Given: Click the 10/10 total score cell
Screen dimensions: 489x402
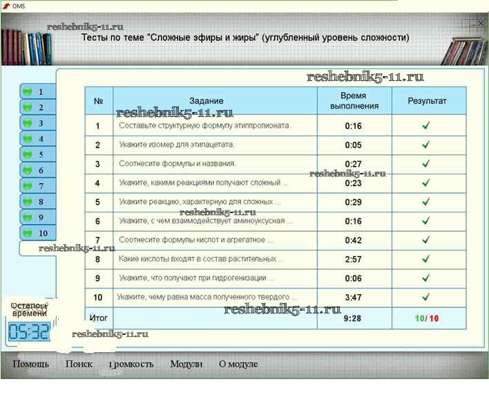Looking at the screenshot, I should tap(428, 318).
